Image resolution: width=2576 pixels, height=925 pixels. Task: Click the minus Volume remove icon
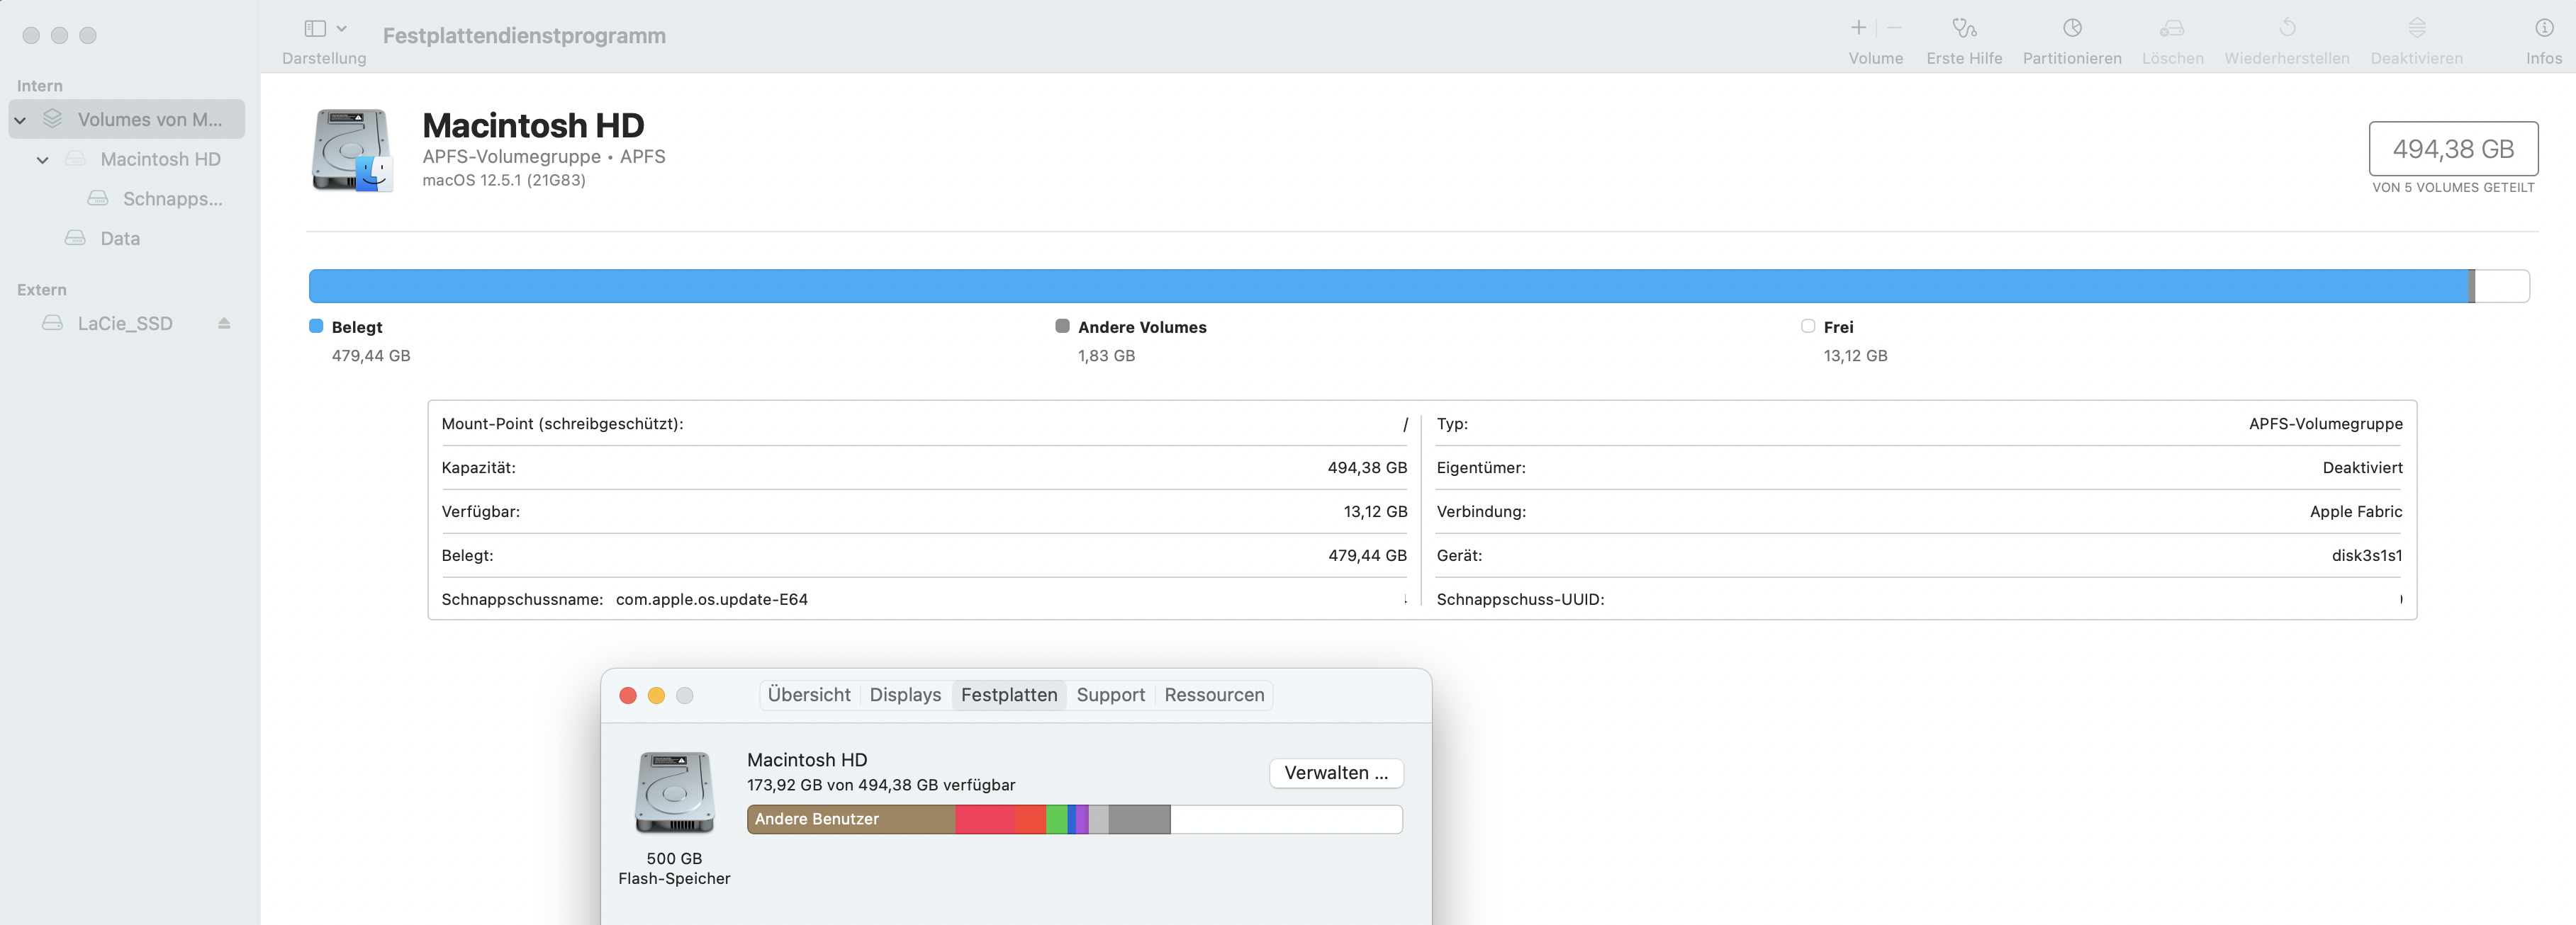pos(1894,28)
